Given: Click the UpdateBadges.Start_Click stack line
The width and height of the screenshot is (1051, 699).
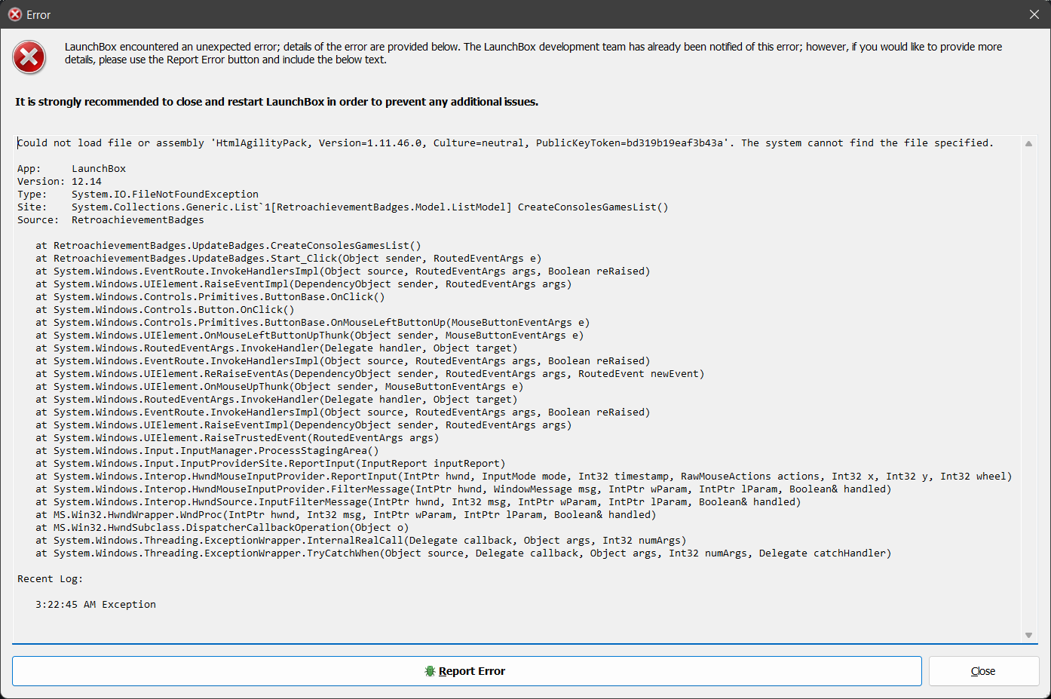Looking at the screenshot, I should pos(289,258).
